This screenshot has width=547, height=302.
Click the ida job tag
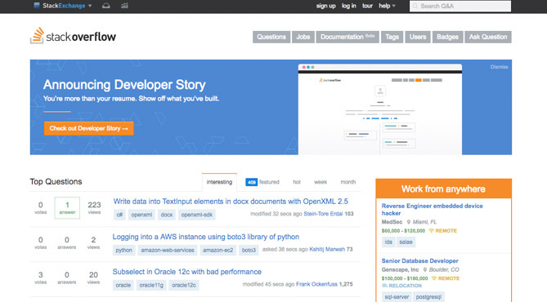pos(388,242)
